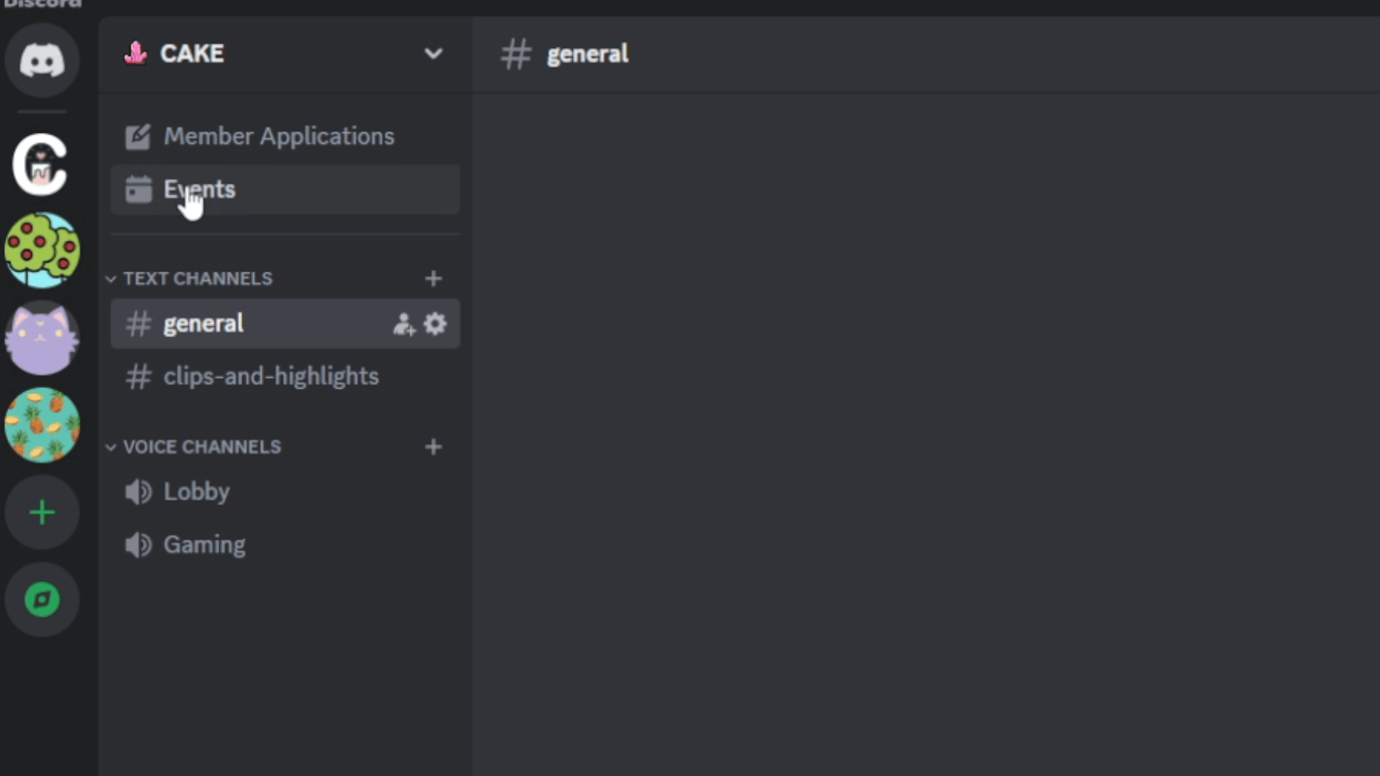Open the CAKE server dropdown menu
1380x776 pixels.
pos(433,53)
